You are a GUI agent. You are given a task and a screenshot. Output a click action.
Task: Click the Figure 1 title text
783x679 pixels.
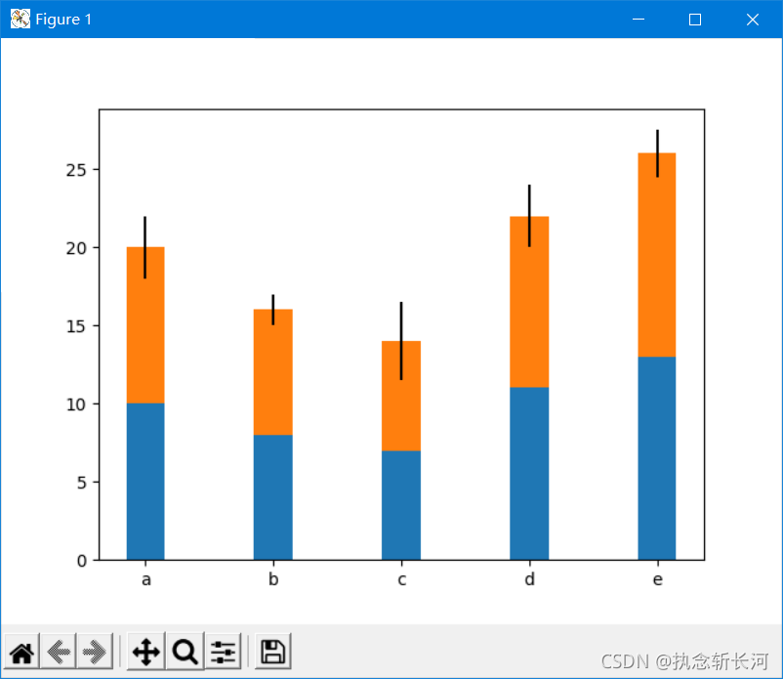coord(63,20)
